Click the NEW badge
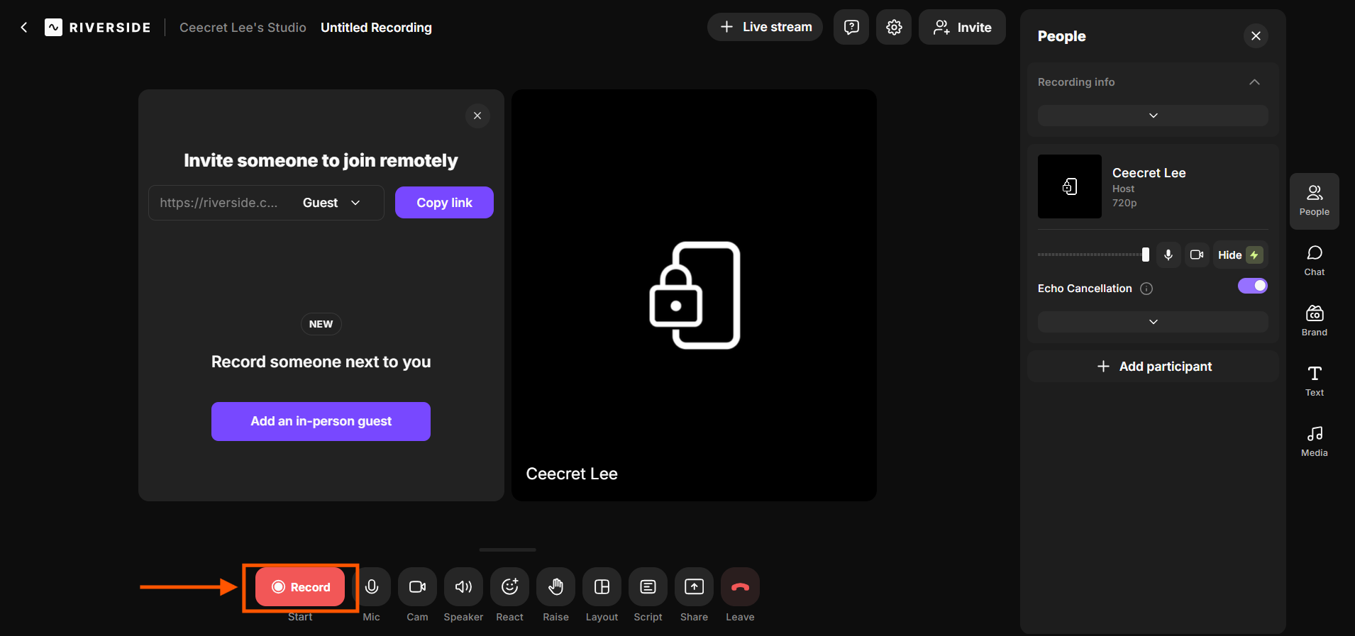This screenshot has height=636, width=1355. pyautogui.click(x=321, y=324)
